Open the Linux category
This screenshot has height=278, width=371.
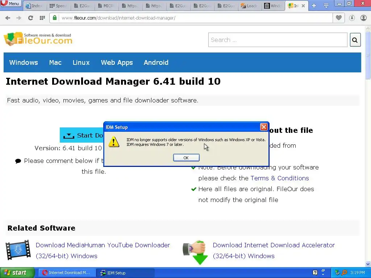81,63
